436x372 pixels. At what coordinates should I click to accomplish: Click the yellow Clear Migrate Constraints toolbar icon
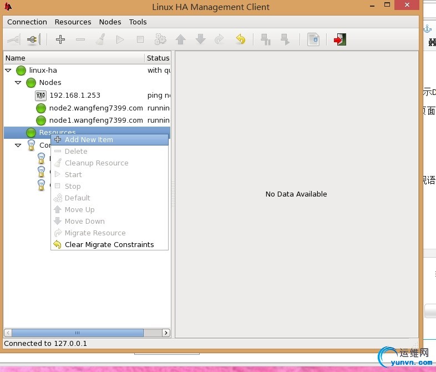241,39
